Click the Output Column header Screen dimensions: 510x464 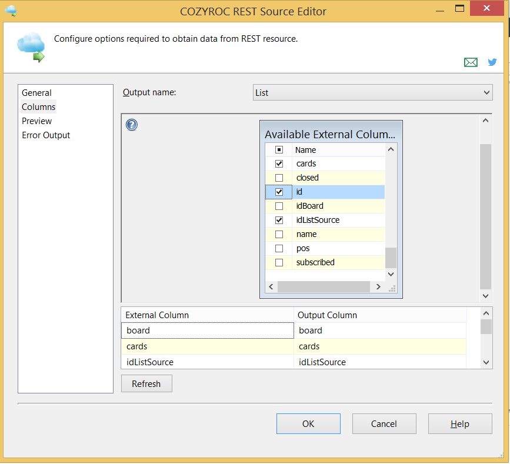coord(380,315)
